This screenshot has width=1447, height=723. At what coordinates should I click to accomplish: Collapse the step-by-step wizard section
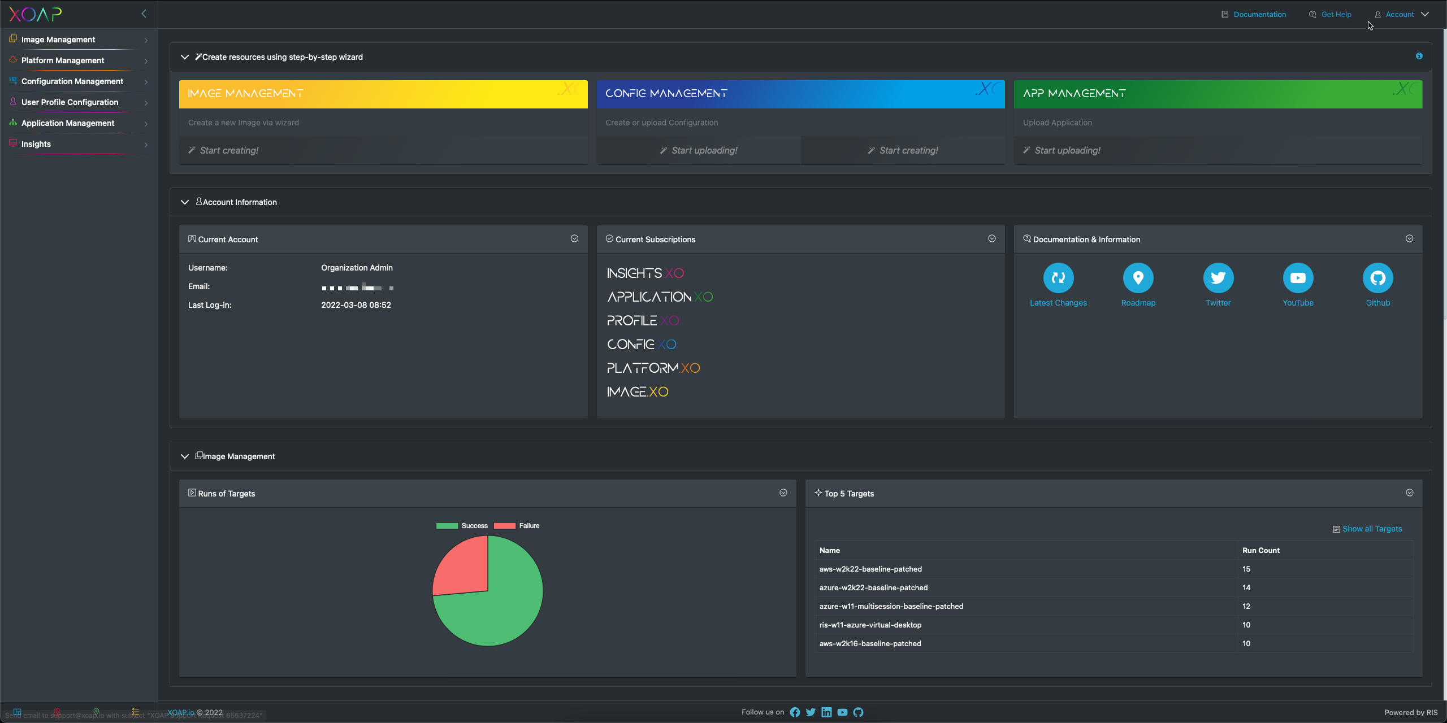[184, 57]
